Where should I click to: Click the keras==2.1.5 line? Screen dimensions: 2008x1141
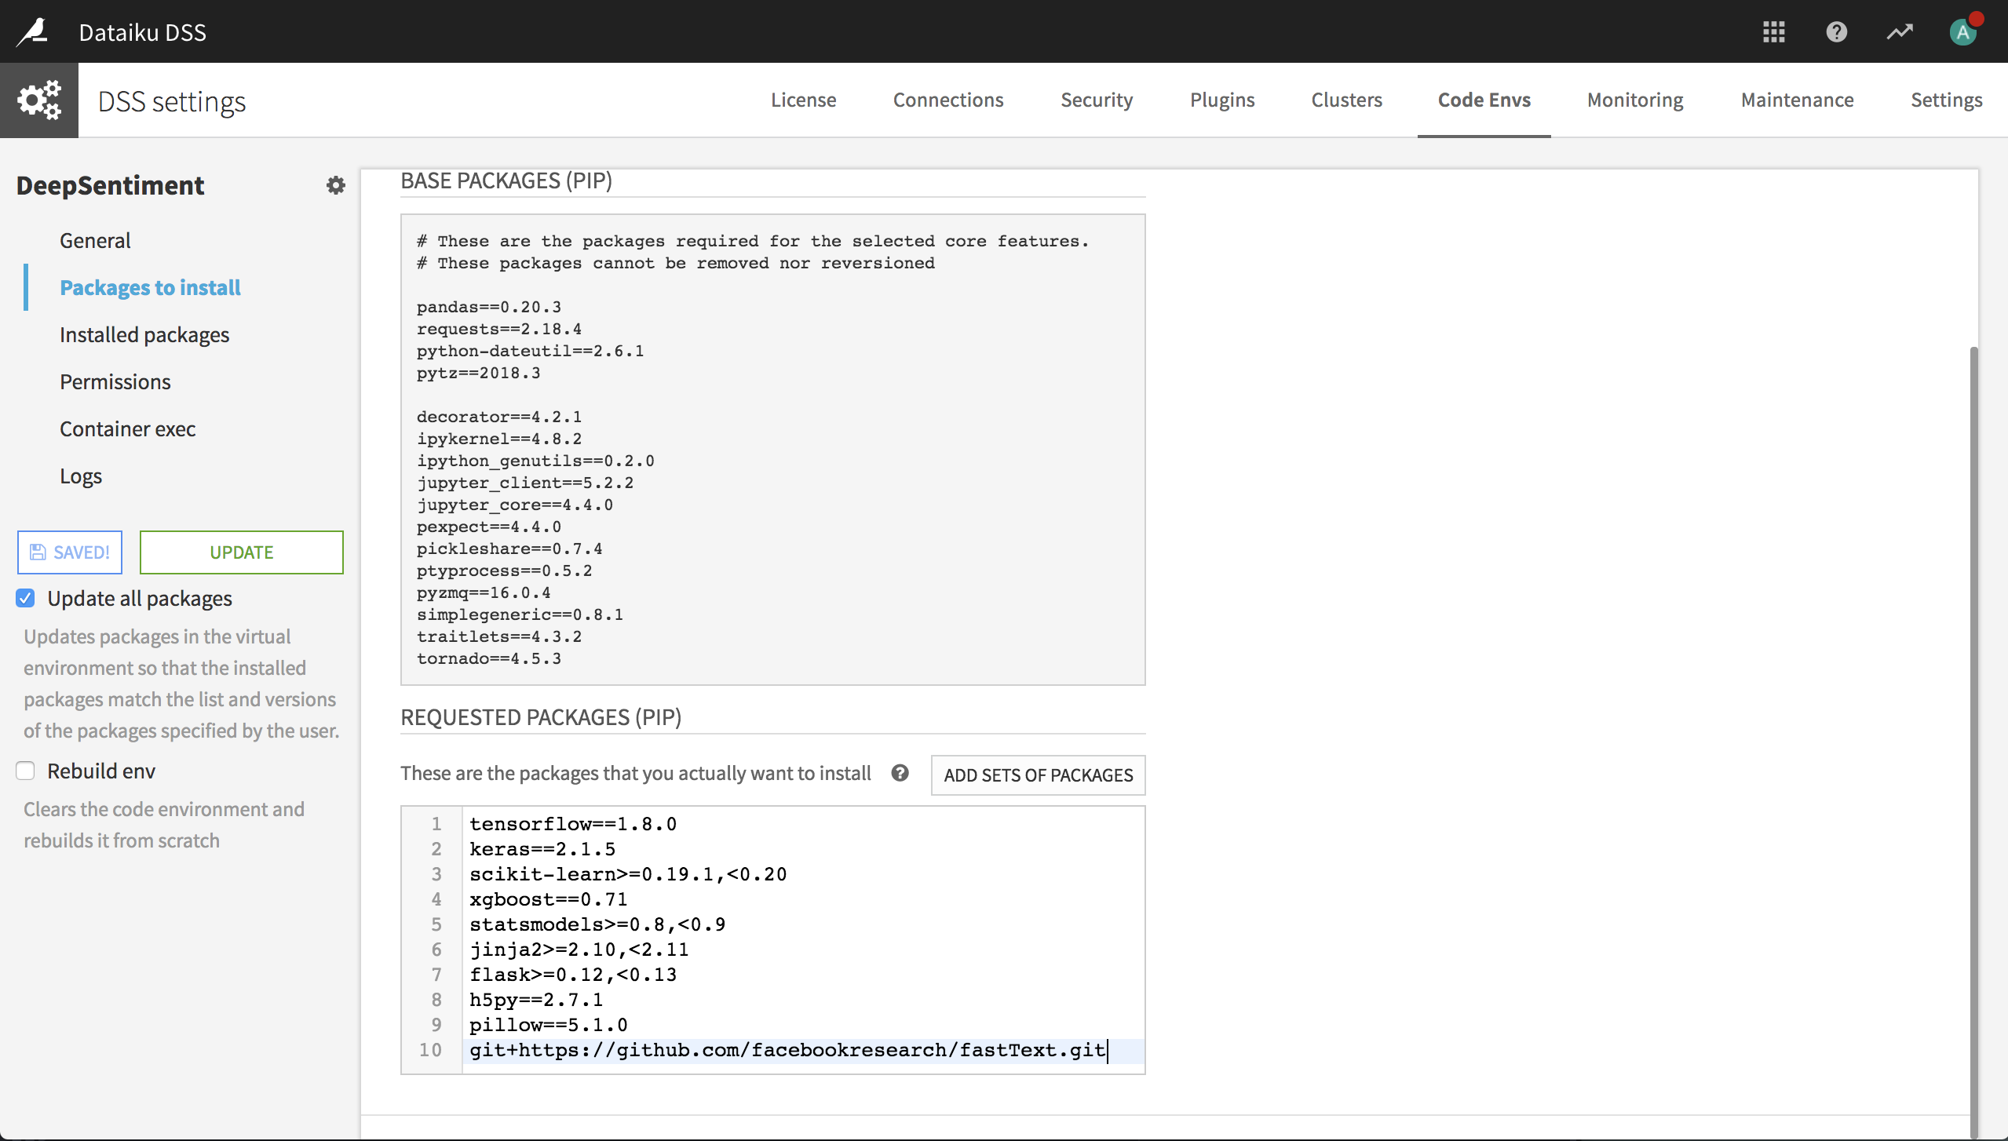[x=542, y=849]
